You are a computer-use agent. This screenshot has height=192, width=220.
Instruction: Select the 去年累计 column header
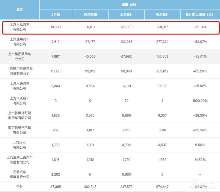[163, 13]
